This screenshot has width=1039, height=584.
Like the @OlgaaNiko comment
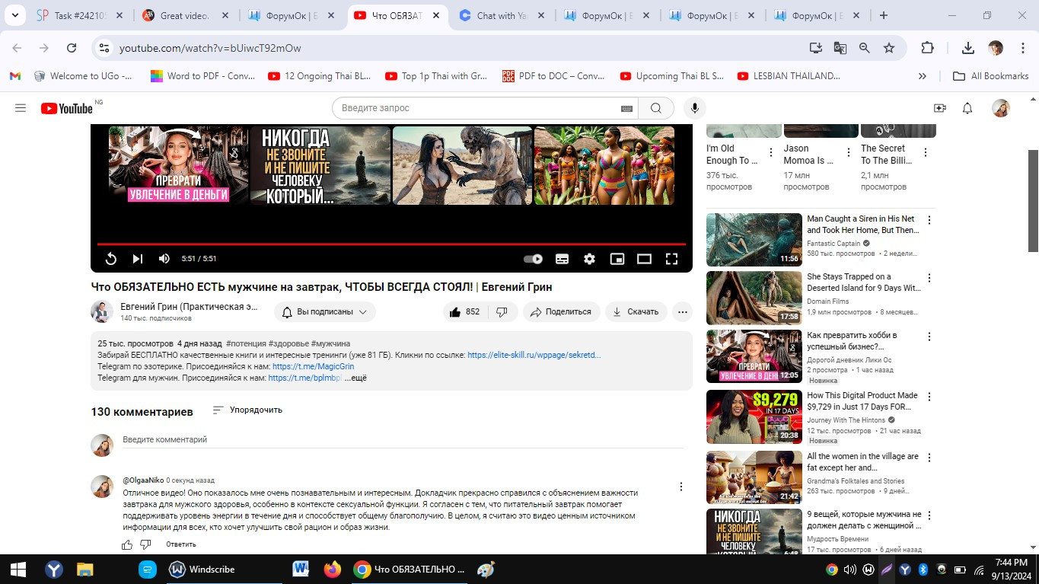coord(127,544)
